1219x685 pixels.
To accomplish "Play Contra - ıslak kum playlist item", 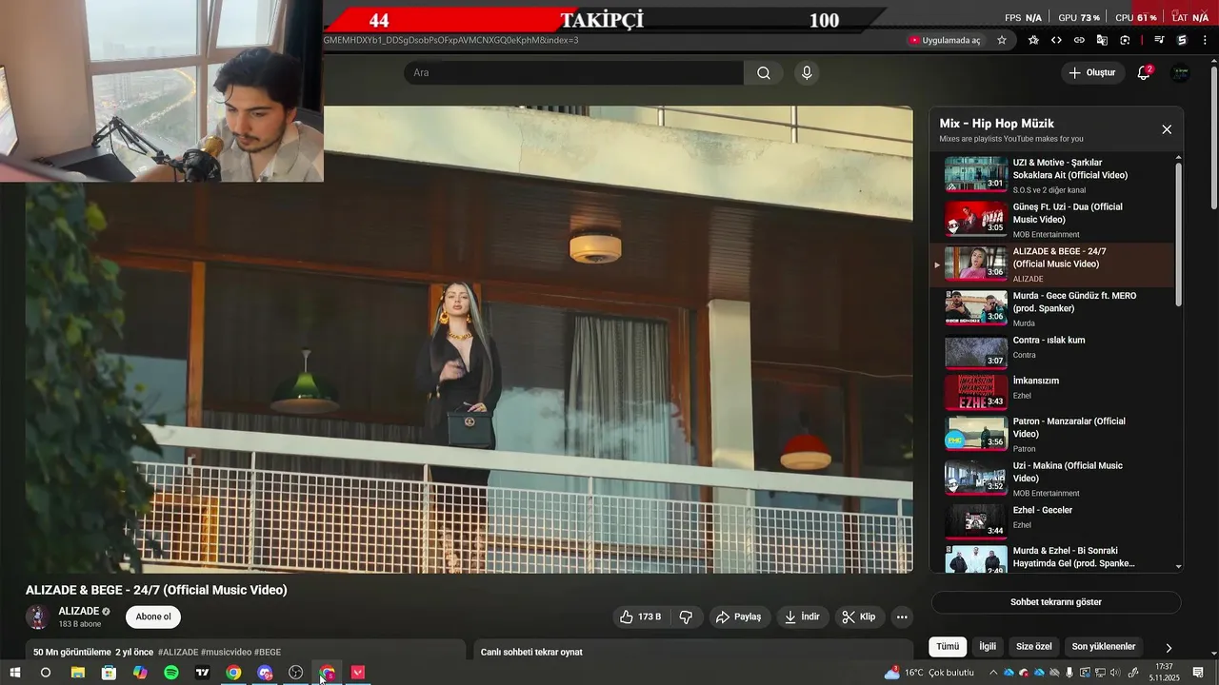I will coord(1053,350).
